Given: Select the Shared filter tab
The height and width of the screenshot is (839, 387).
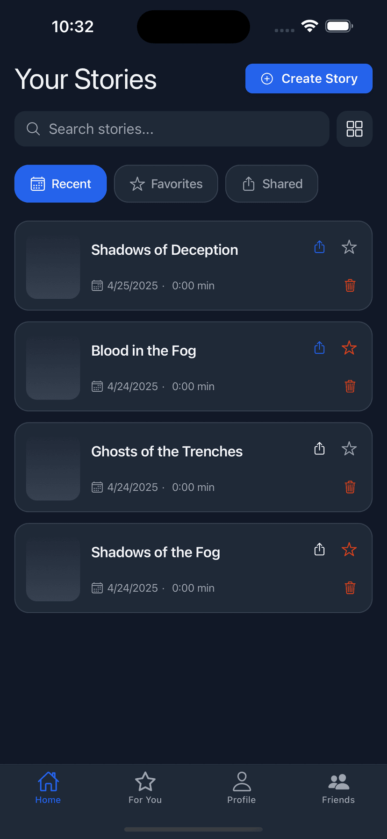Looking at the screenshot, I should click(x=272, y=184).
